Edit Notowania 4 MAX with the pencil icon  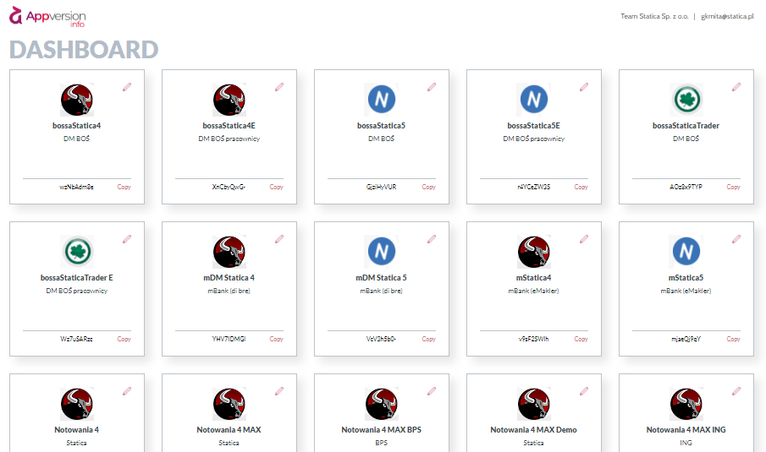tap(279, 391)
